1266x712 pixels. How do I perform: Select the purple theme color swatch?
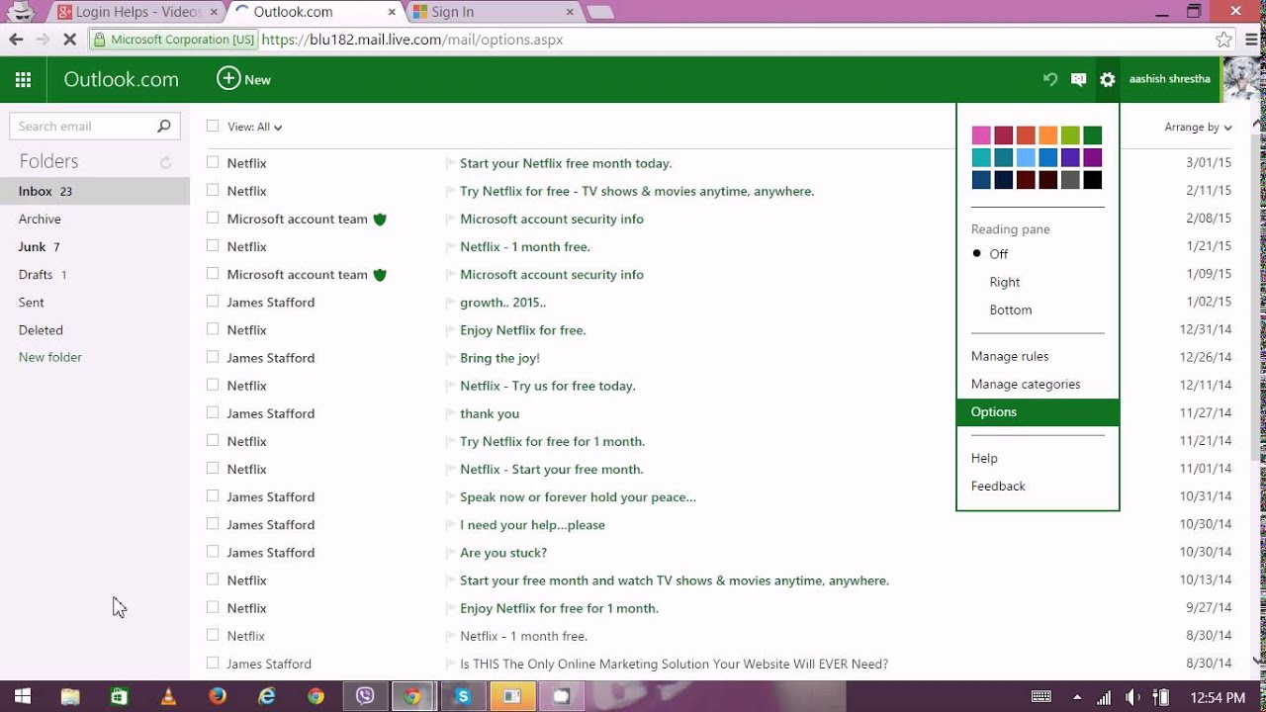click(1092, 157)
